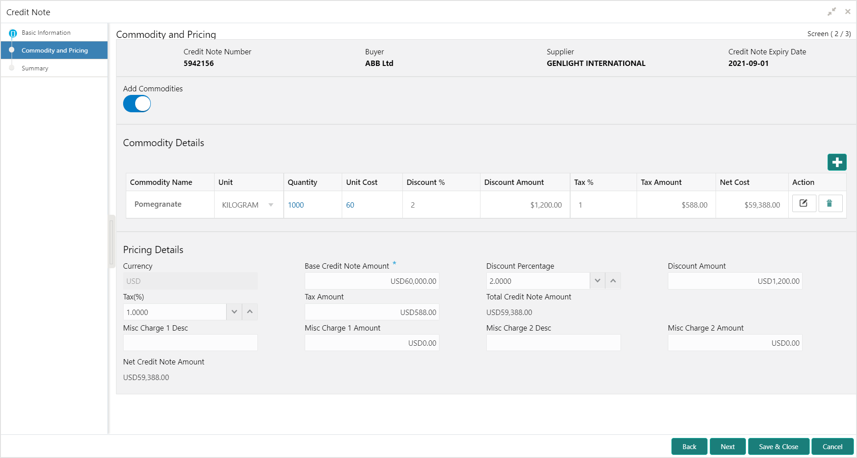Click the Screen ( 2 / 3) indicator
Image resolution: width=857 pixels, height=458 pixels.
click(x=829, y=34)
